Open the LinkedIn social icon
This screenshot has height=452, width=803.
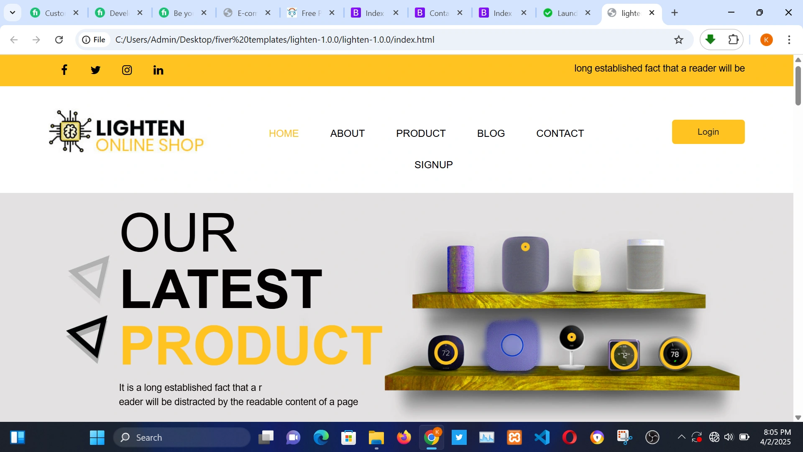coord(158,70)
